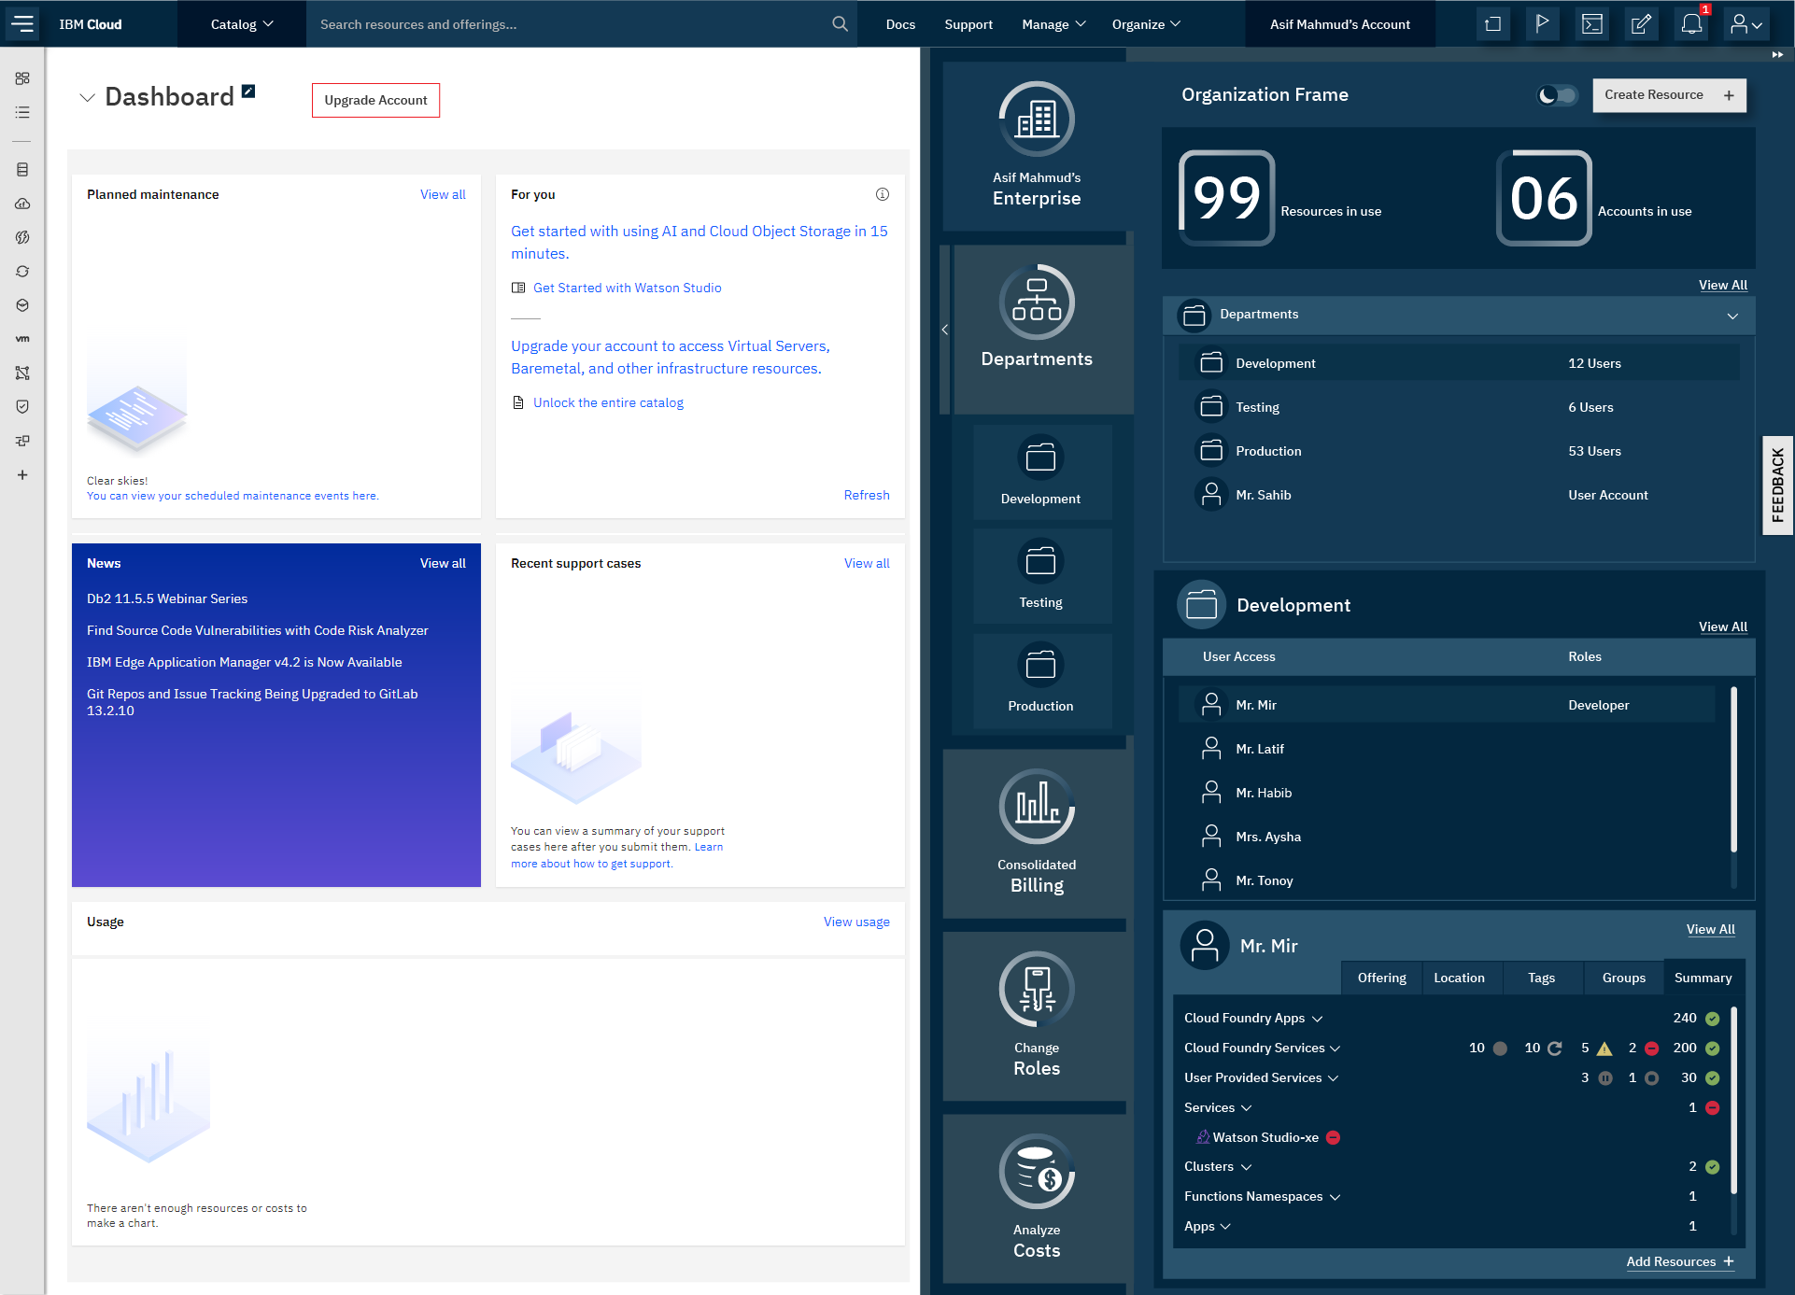The image size is (1795, 1295).
Task: Click the search resources input field
Action: click(570, 24)
